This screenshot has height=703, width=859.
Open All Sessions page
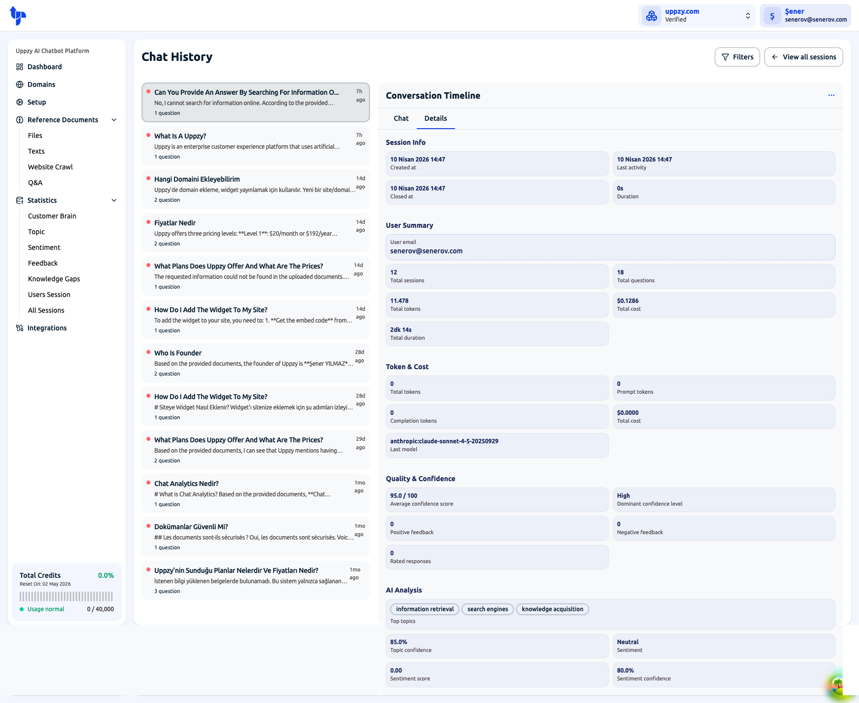pyautogui.click(x=46, y=310)
